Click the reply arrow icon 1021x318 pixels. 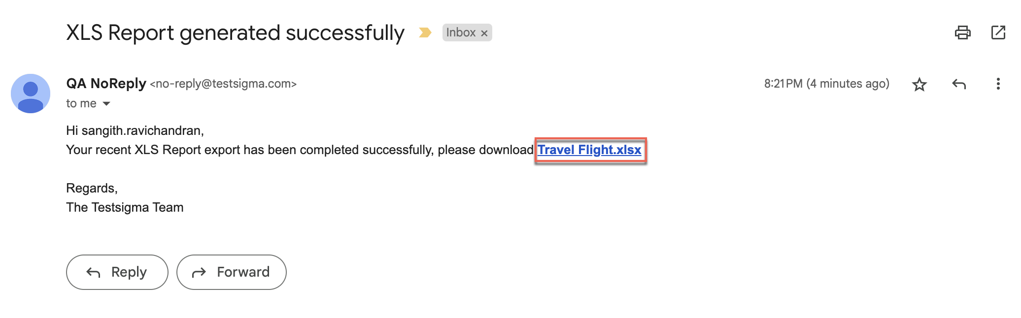(x=958, y=84)
